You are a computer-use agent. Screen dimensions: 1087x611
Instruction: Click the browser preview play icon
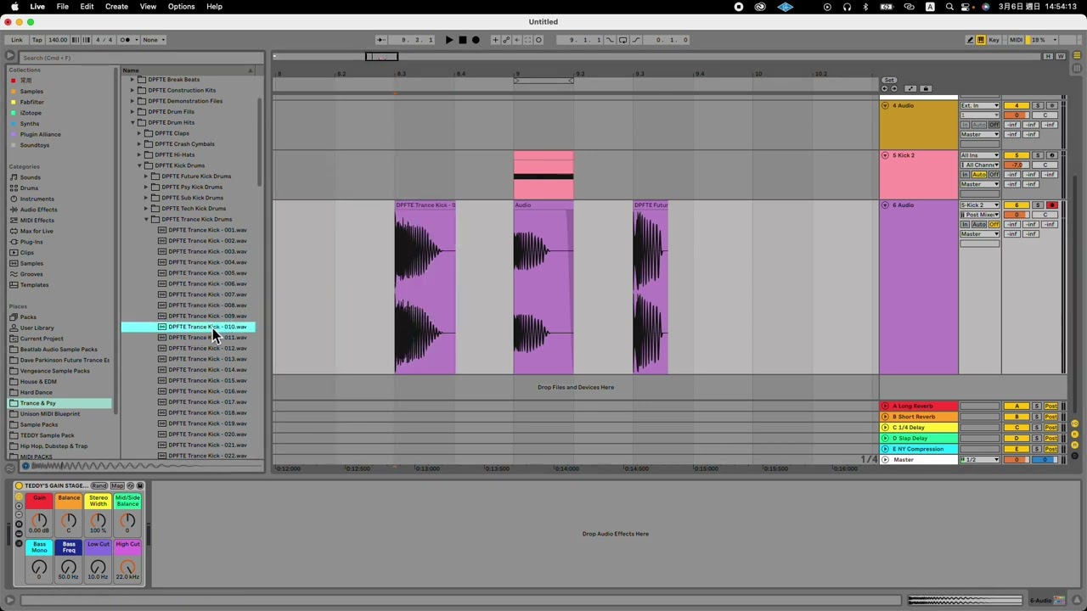pyautogui.click(x=25, y=466)
